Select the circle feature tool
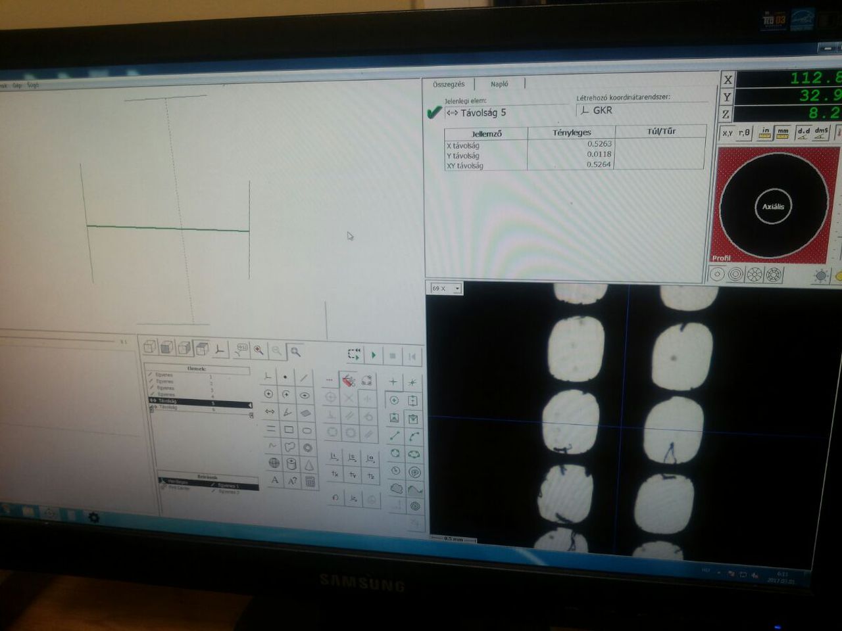 click(x=268, y=394)
